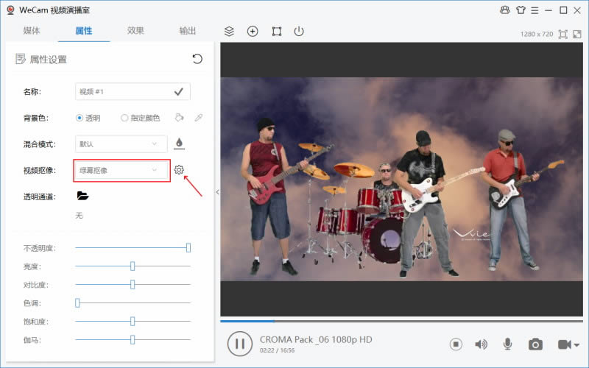
Task: Pick color with the eyedropper icon
Action: 199,118
